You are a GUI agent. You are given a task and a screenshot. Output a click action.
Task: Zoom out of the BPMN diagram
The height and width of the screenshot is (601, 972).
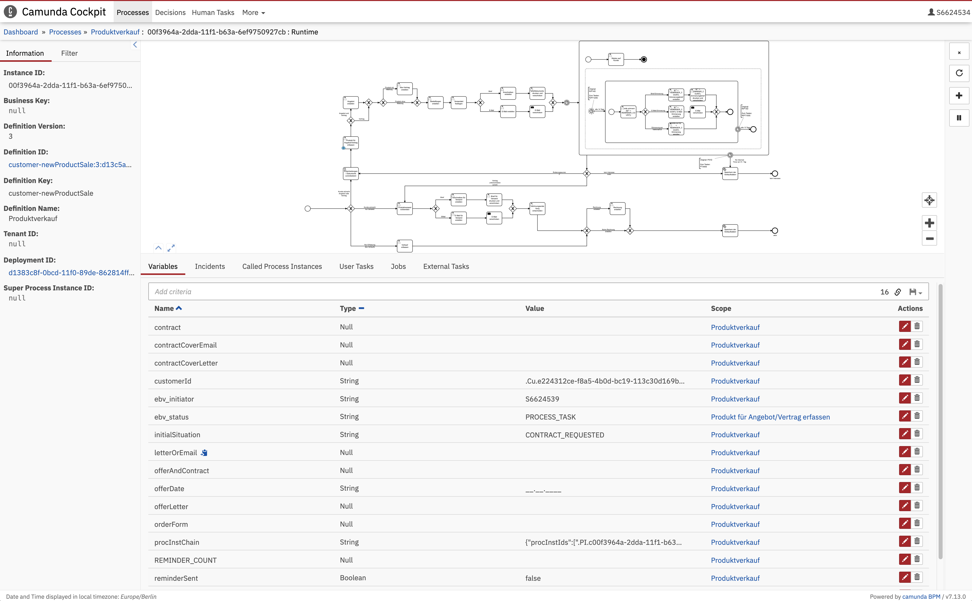[x=929, y=238]
